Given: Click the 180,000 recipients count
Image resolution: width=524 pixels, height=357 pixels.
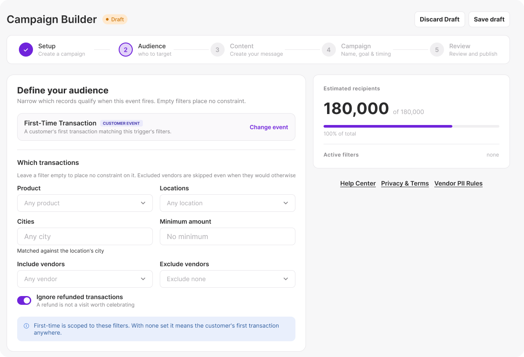Looking at the screenshot, I should [x=356, y=108].
